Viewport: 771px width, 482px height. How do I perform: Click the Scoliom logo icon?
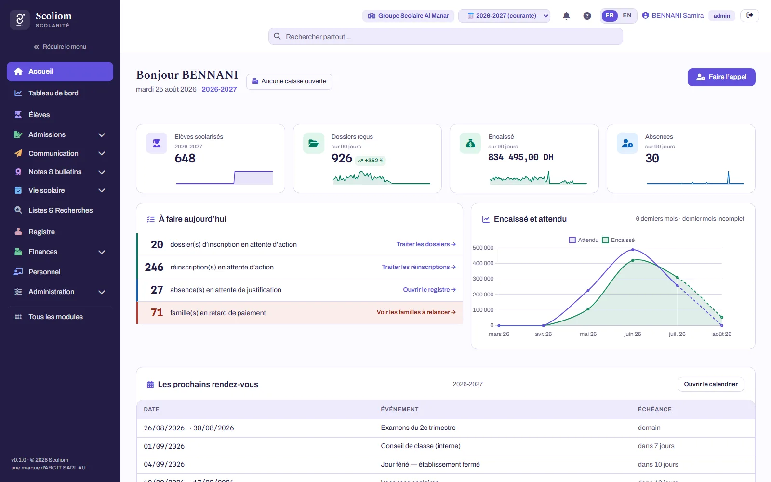[20, 20]
